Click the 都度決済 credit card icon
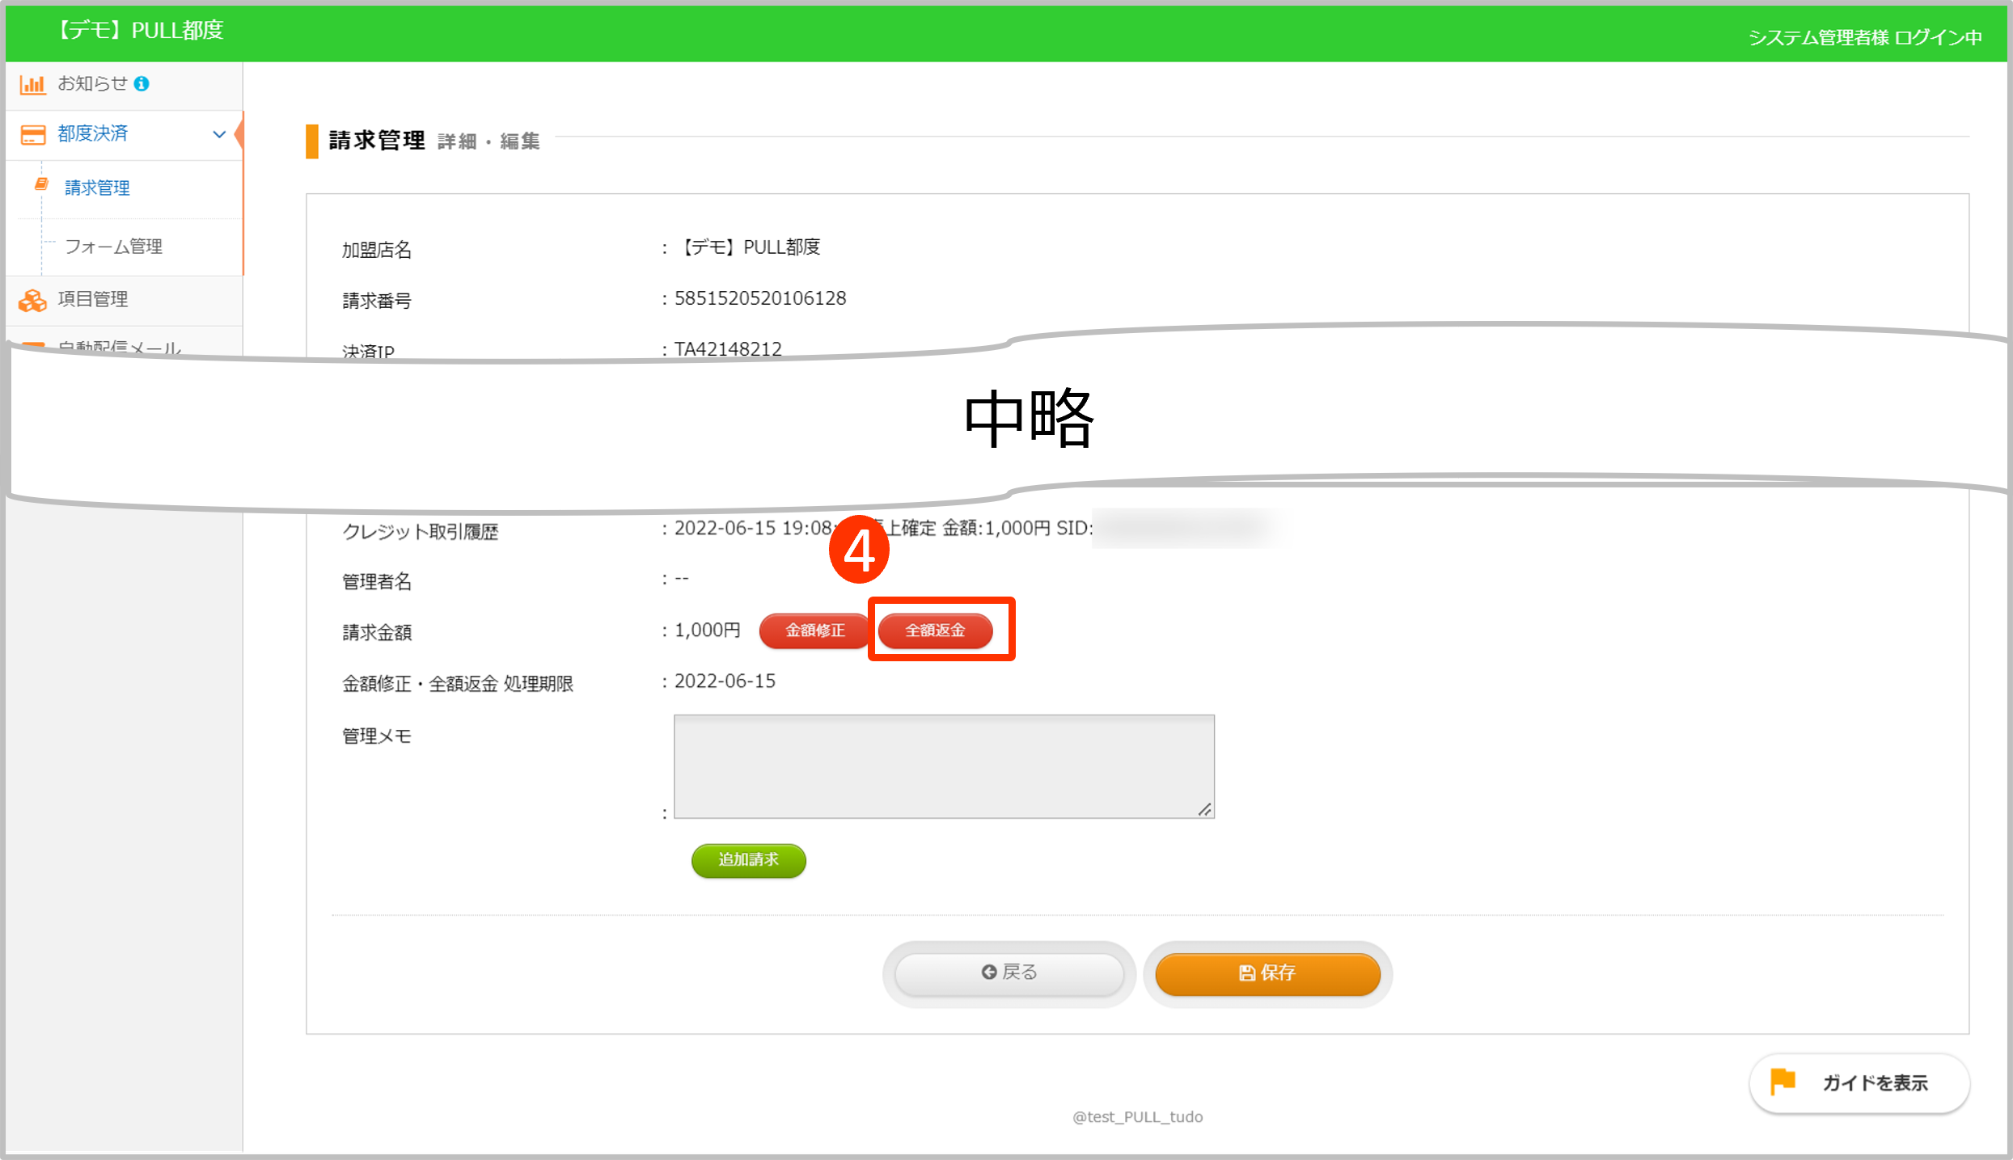 pyautogui.click(x=32, y=134)
